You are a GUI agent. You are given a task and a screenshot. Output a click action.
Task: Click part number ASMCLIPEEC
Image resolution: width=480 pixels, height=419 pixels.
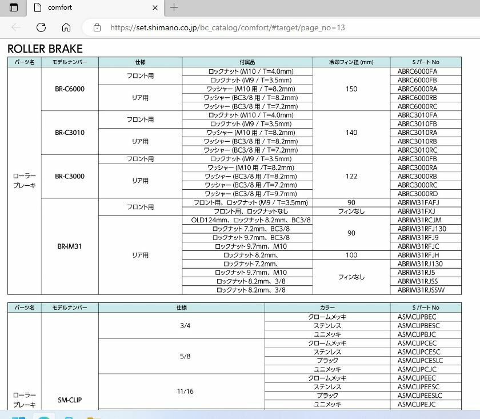[x=417, y=378]
